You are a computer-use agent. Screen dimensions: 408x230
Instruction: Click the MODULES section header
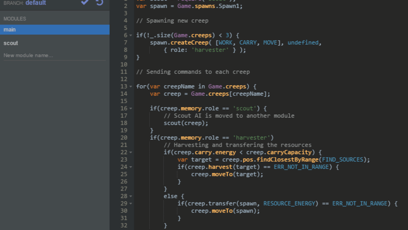15,19
